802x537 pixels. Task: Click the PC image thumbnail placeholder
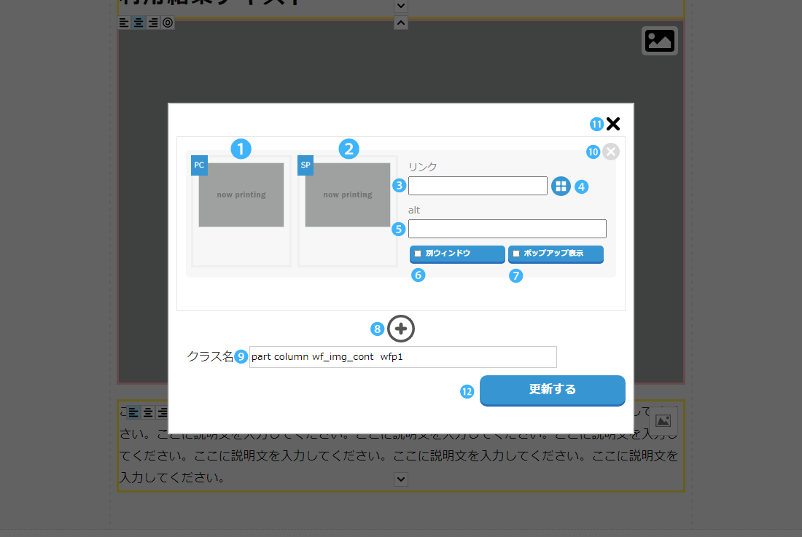[x=241, y=195]
